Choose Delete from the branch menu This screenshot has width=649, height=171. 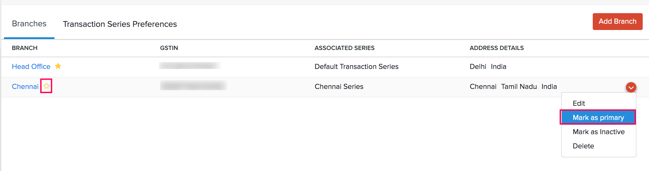pos(583,146)
